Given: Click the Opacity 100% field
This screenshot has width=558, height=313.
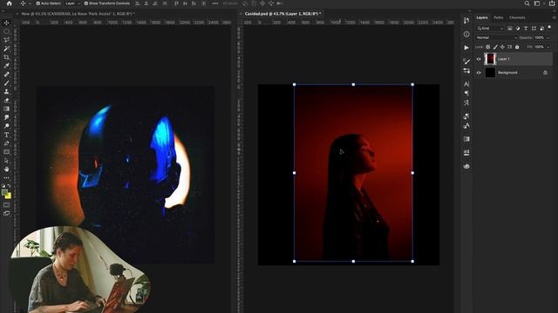Looking at the screenshot, I should click(x=539, y=37).
